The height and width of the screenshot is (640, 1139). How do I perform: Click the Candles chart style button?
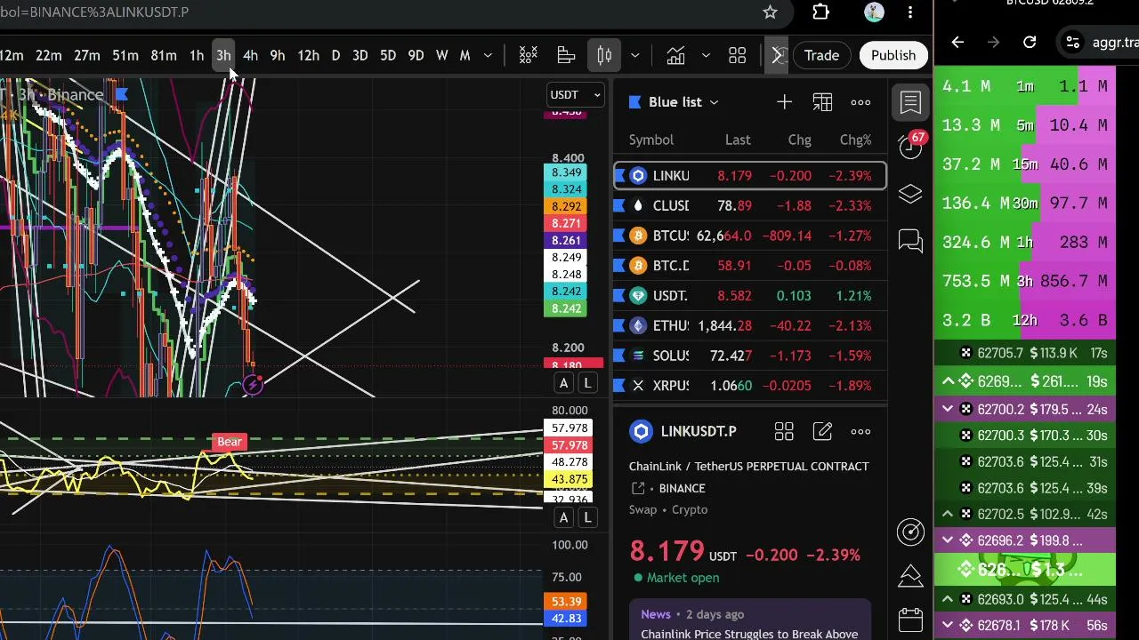click(604, 56)
